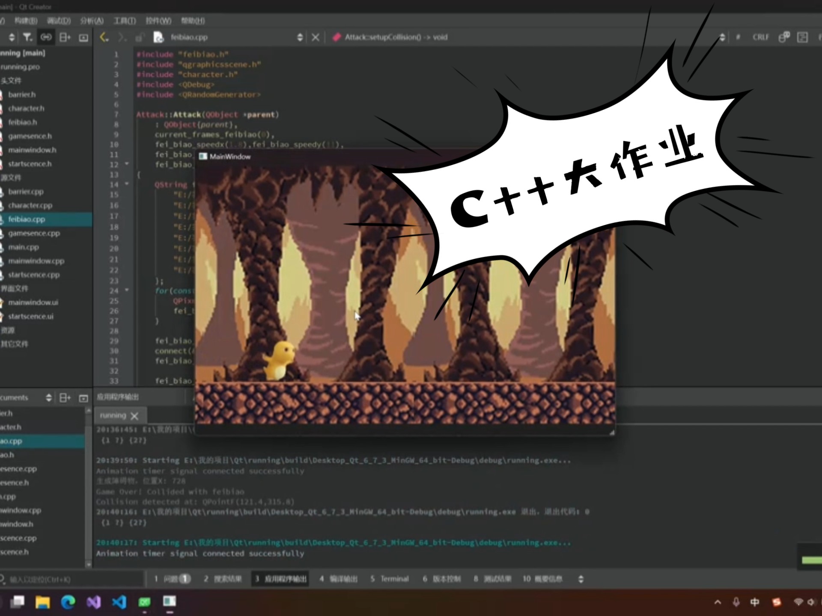Image resolution: width=822 pixels, height=616 pixels.
Task: Open the 4 编译输出 compile output pane
Action: [338, 579]
